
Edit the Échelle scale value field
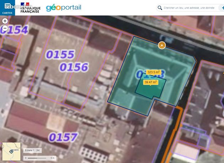(x=33, y=150)
